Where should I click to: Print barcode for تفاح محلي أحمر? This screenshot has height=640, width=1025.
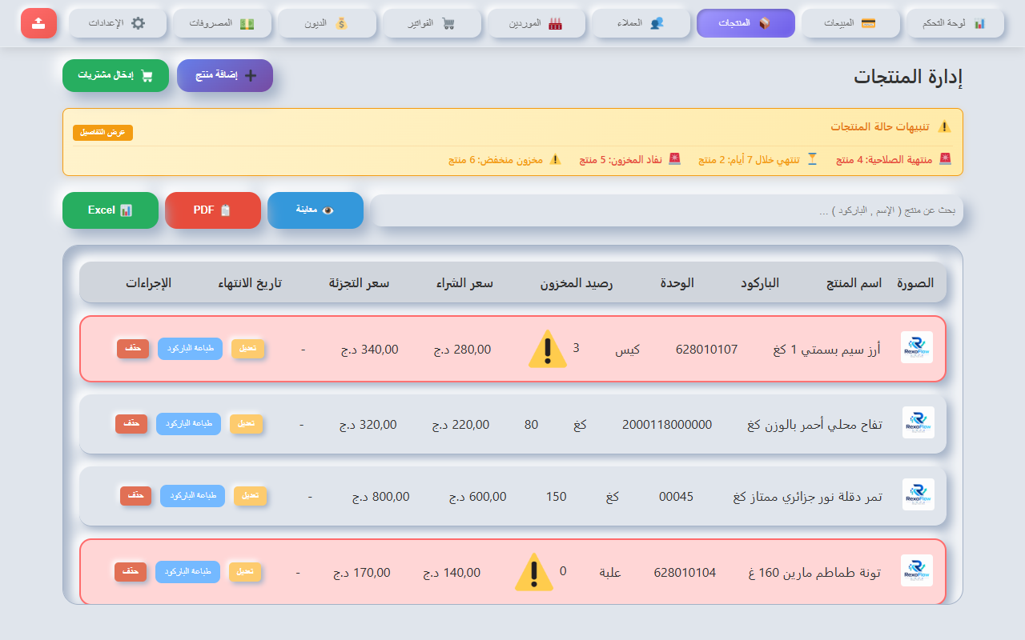tap(188, 424)
